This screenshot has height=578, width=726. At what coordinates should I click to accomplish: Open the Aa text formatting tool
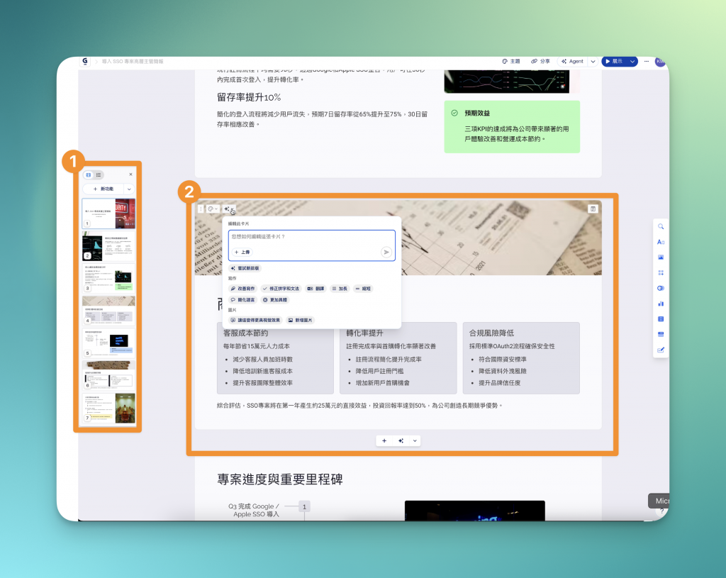pos(661,242)
